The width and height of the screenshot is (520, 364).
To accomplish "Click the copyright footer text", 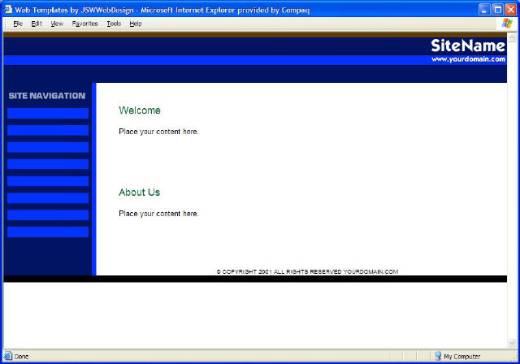I will pos(307,271).
